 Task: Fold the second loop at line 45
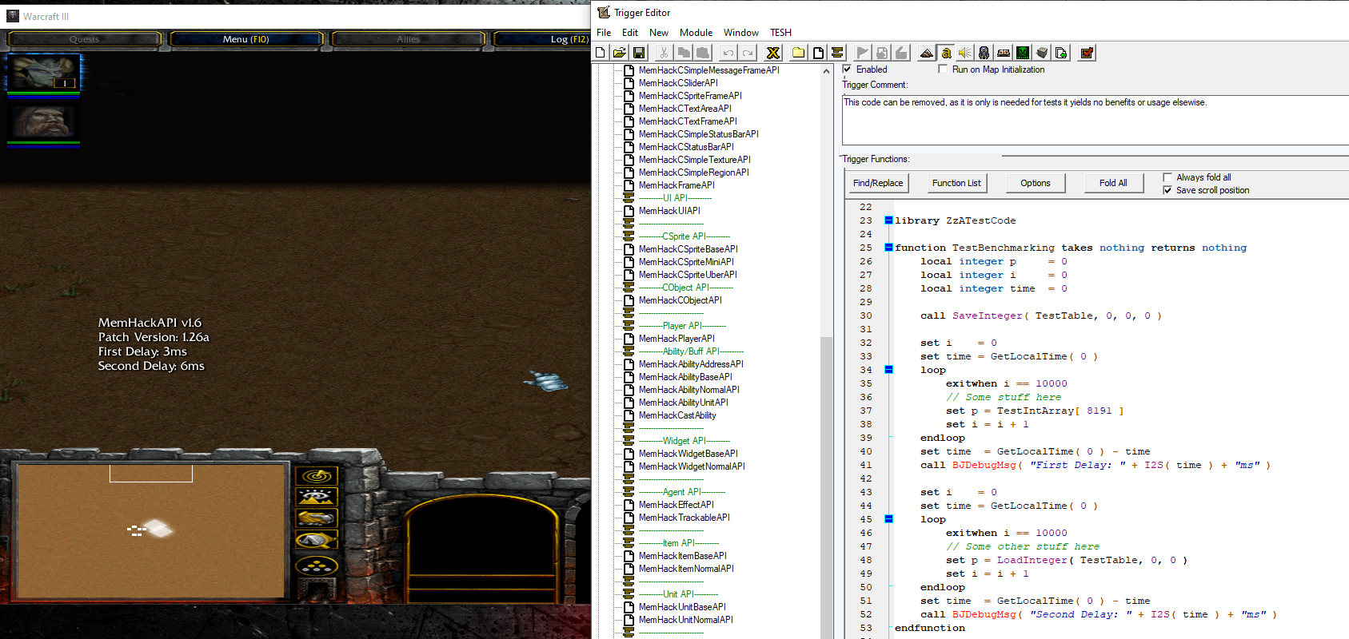click(888, 519)
